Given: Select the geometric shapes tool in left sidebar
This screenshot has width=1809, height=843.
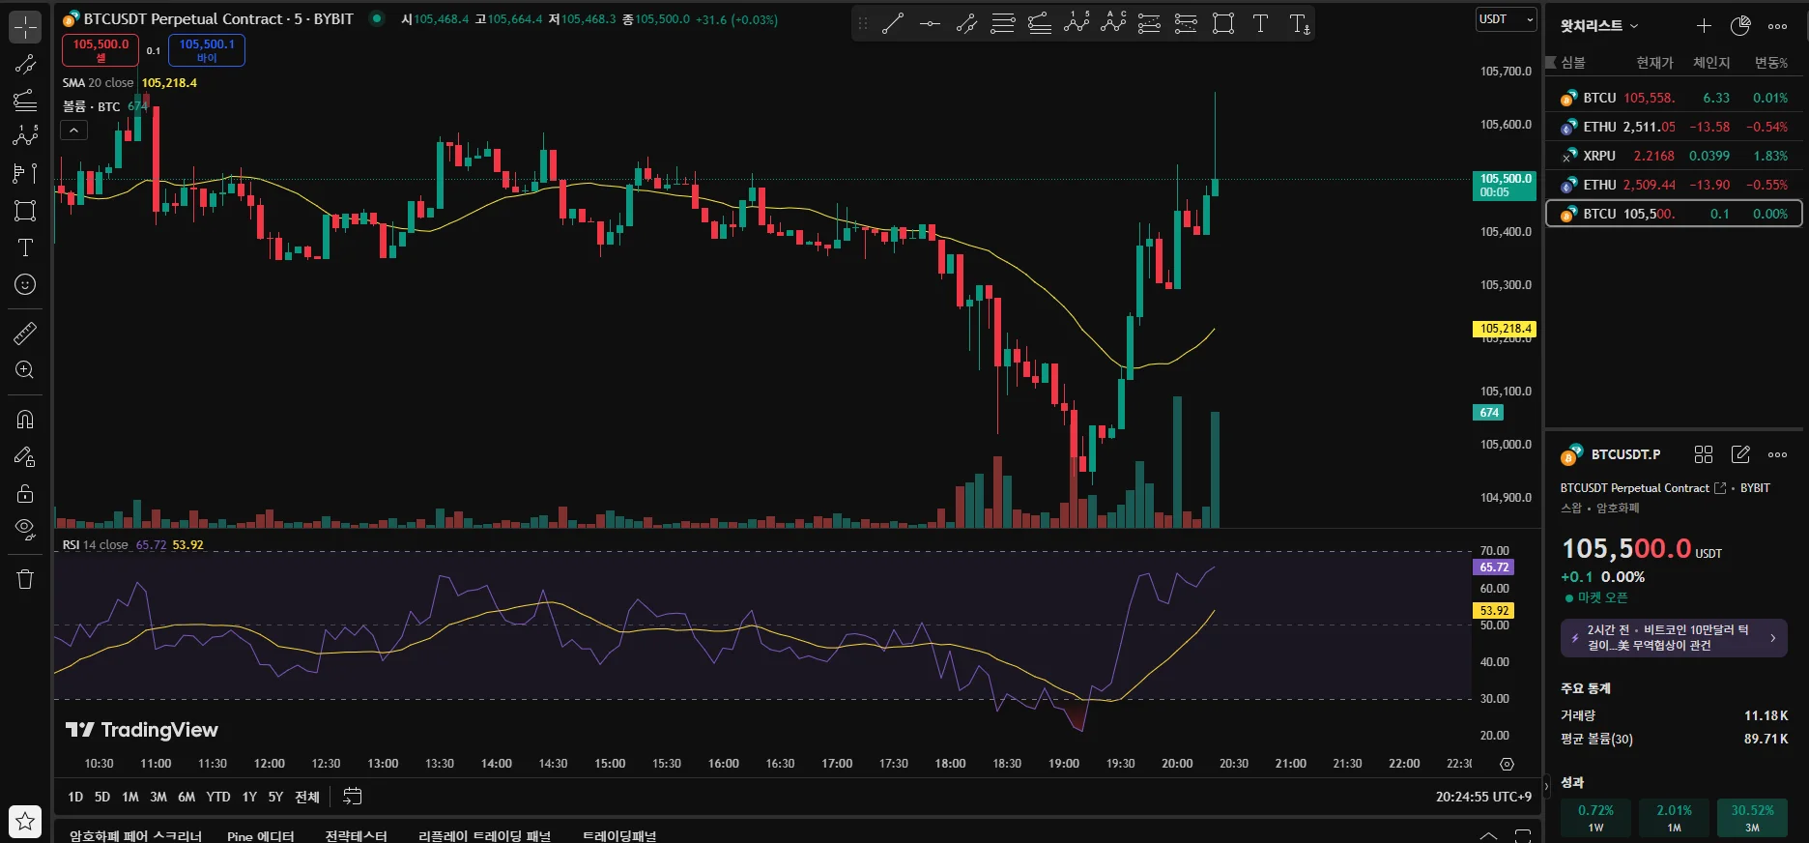Looking at the screenshot, I should coord(25,211).
